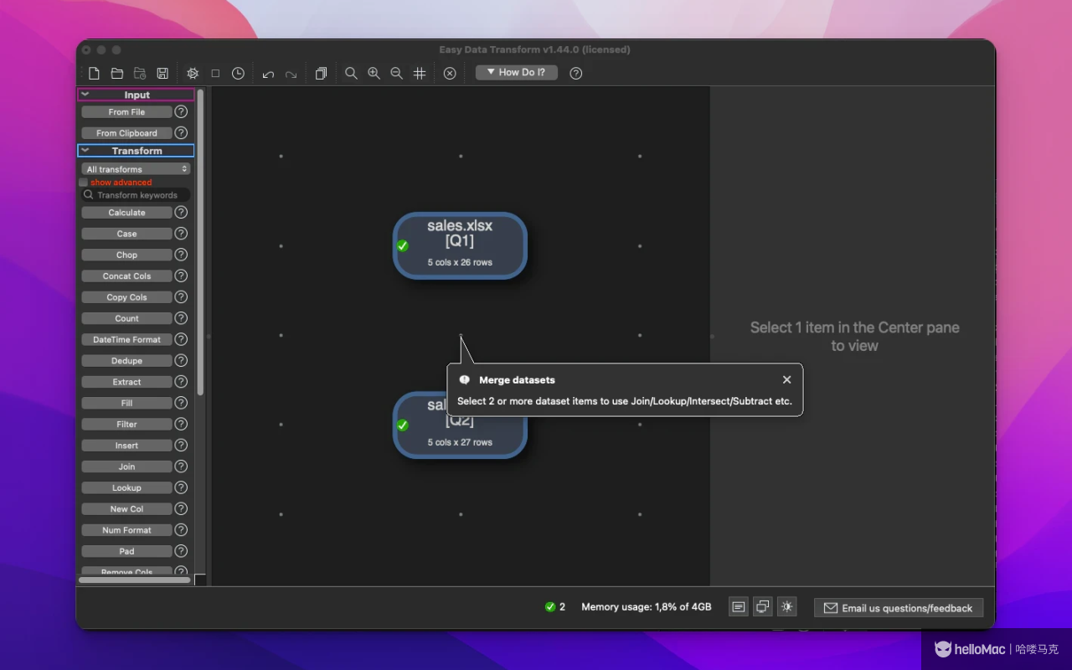Add a Concat Cols transform
Image resolution: width=1072 pixels, height=670 pixels.
(126, 276)
